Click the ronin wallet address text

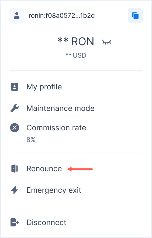(61, 16)
